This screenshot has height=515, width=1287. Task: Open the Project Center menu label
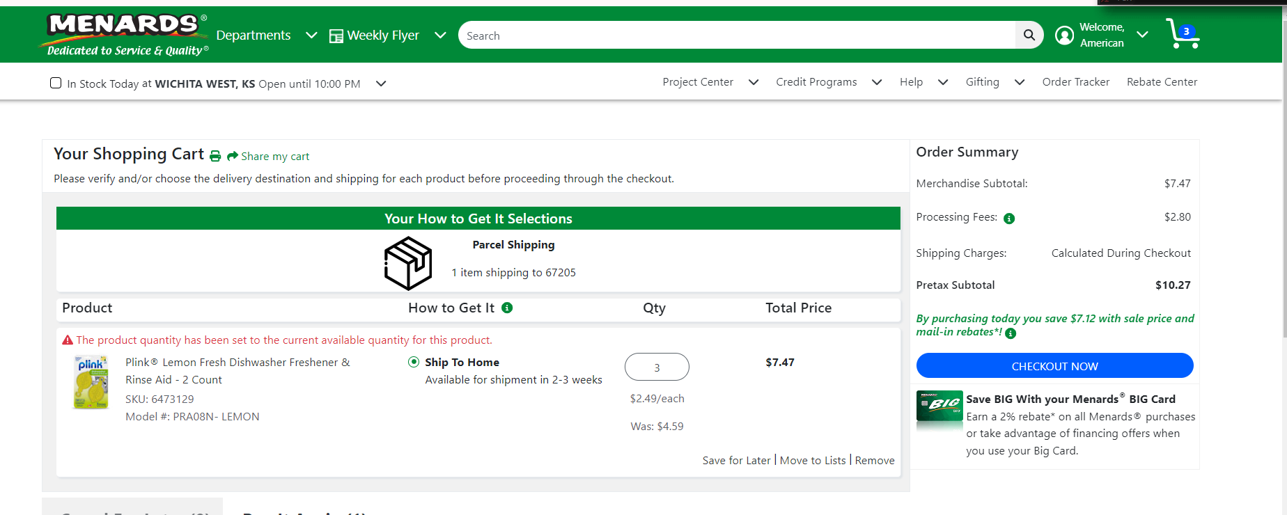[x=698, y=82]
